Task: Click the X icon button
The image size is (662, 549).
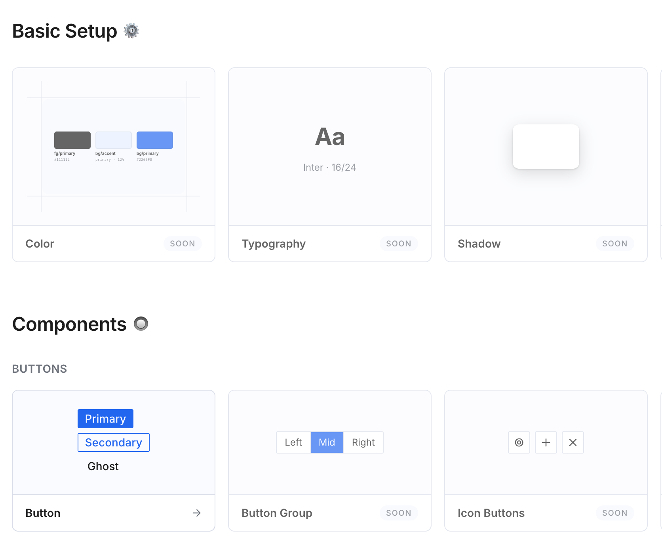Action: [573, 442]
